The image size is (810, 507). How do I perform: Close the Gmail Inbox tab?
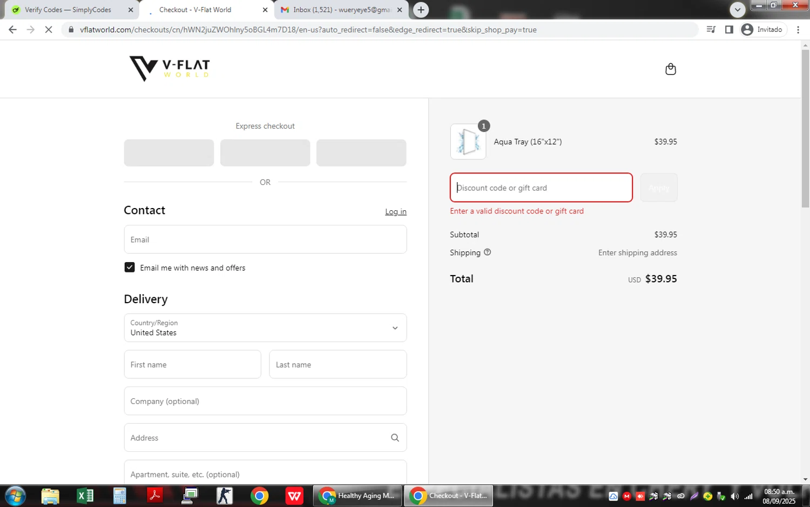(x=400, y=10)
